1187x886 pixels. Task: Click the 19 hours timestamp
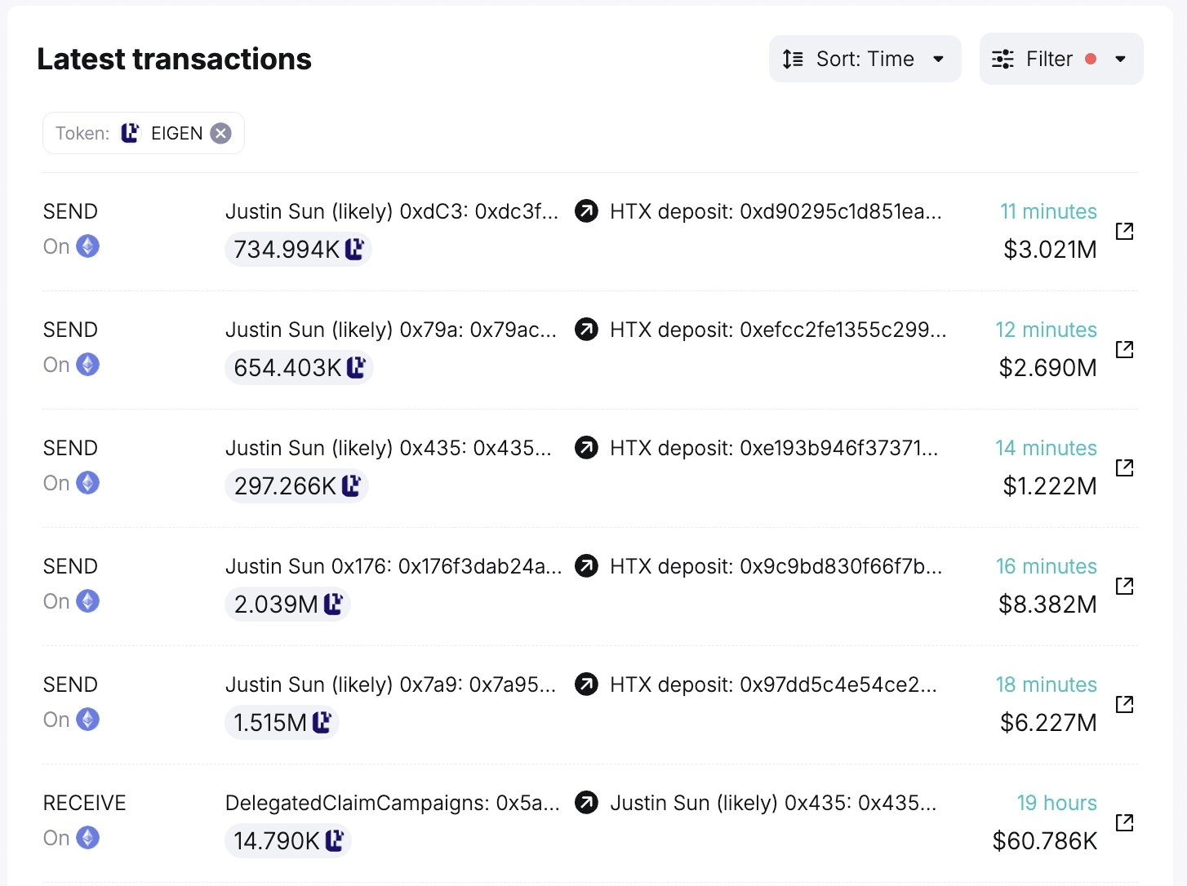click(x=1056, y=804)
